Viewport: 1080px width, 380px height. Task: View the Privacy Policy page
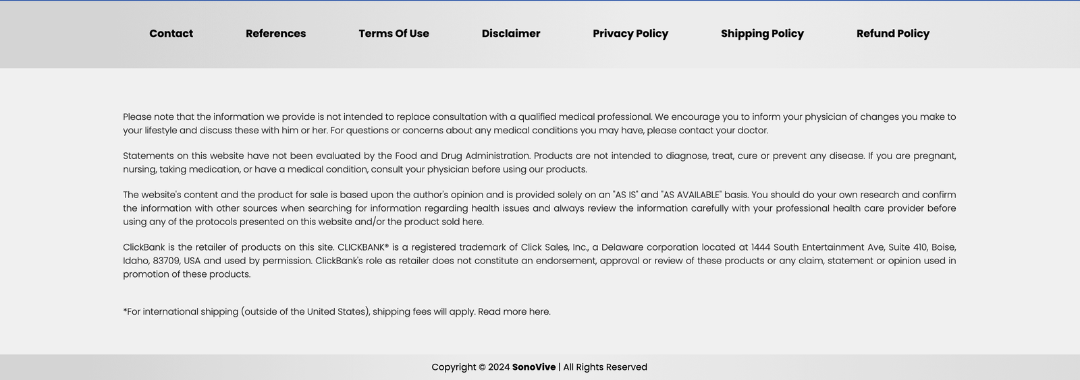pos(630,34)
